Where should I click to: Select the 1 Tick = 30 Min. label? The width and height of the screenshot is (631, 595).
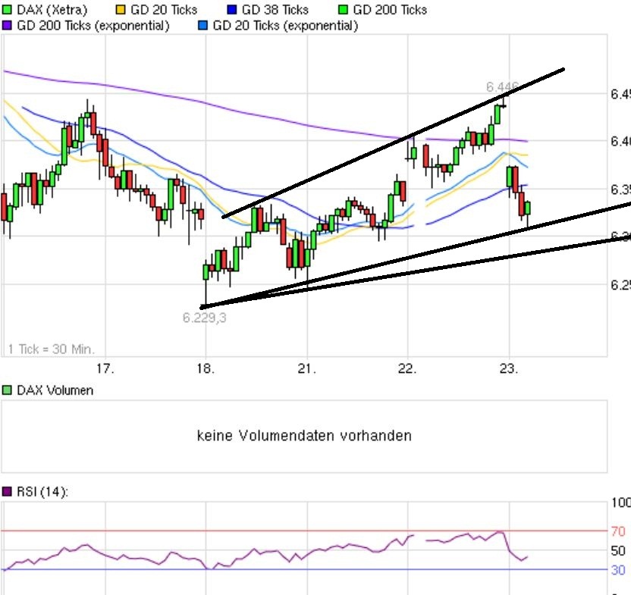pos(50,349)
